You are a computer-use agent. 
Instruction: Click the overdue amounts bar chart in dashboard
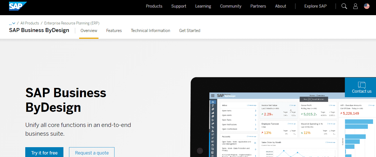(x=358, y=138)
